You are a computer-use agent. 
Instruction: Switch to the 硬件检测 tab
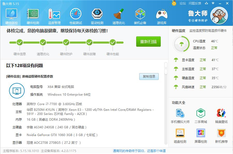[x=33, y=16]
